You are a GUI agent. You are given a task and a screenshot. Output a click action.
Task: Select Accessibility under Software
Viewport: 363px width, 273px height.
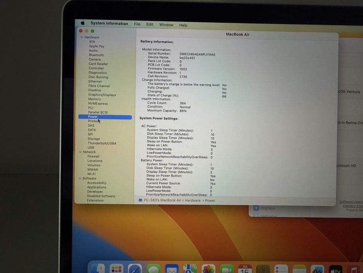pos(97,183)
